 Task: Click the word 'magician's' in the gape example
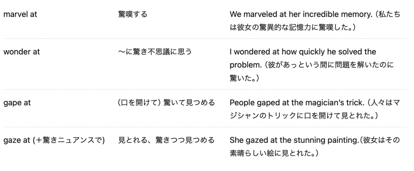pyautogui.click(x=324, y=103)
